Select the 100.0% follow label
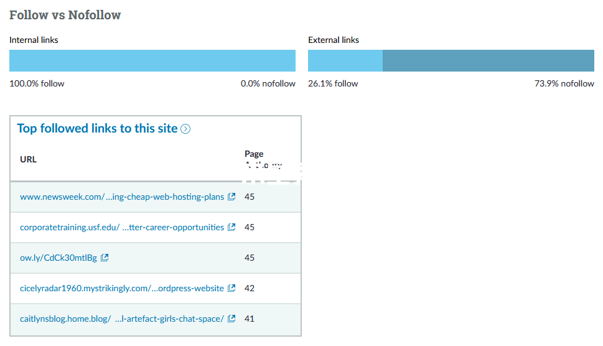The height and width of the screenshot is (346, 603). [x=37, y=83]
